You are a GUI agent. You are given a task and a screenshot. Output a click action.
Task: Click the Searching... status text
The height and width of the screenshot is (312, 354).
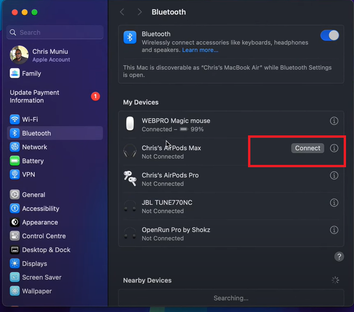coord(231,298)
